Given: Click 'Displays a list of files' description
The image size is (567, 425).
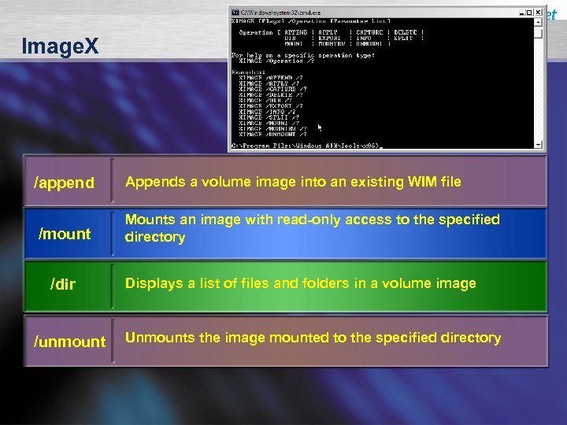Looking at the screenshot, I should pyautogui.click(x=301, y=283).
